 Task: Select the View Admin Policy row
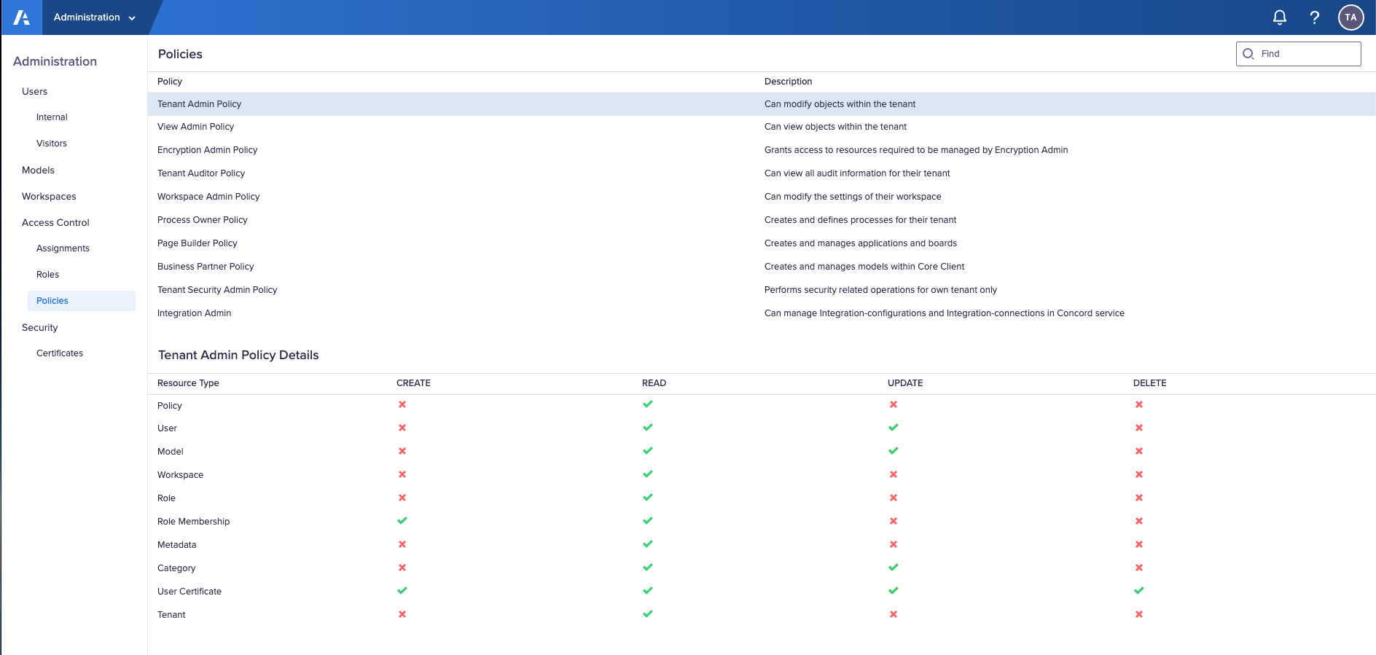pos(196,127)
